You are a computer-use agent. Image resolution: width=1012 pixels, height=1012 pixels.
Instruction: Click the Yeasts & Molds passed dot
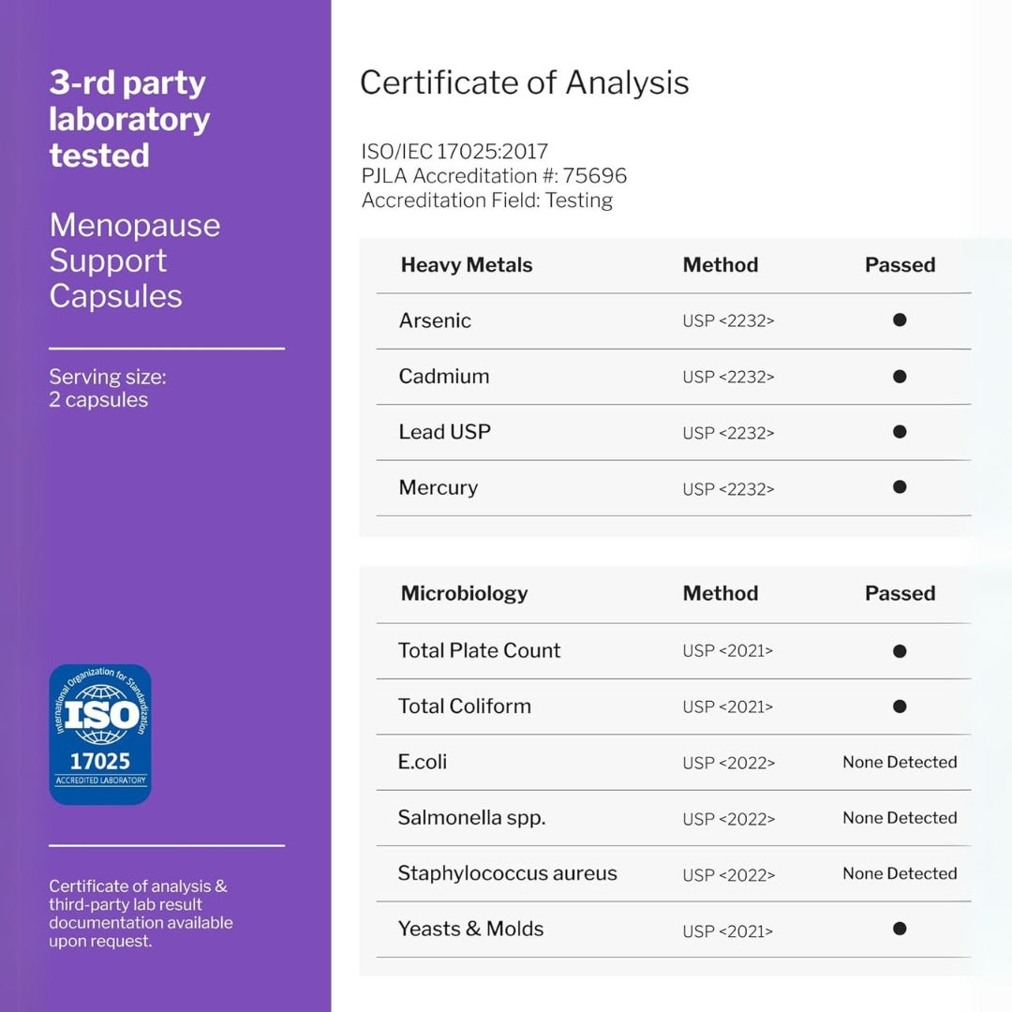pos(900,929)
